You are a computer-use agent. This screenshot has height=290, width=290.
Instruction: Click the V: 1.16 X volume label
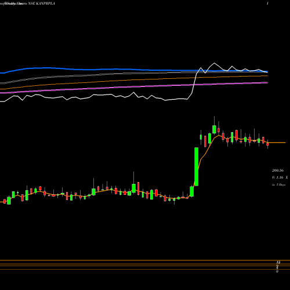click(280, 177)
